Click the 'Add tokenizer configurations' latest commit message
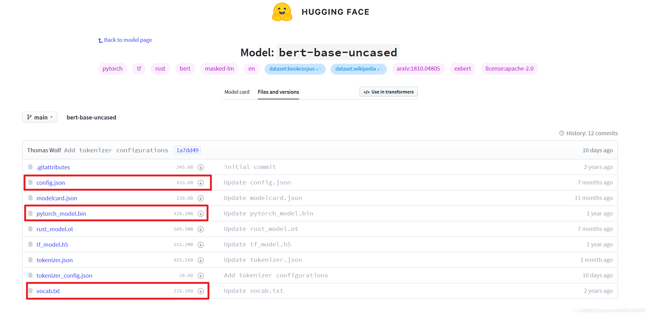 coord(116,150)
